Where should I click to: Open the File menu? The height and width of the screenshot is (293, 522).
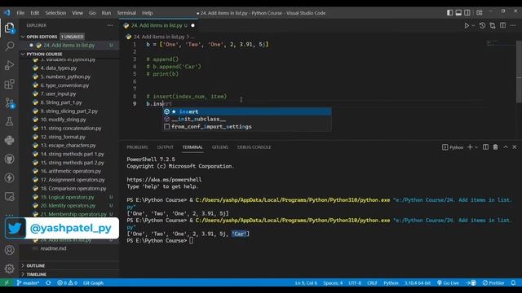coord(20,13)
